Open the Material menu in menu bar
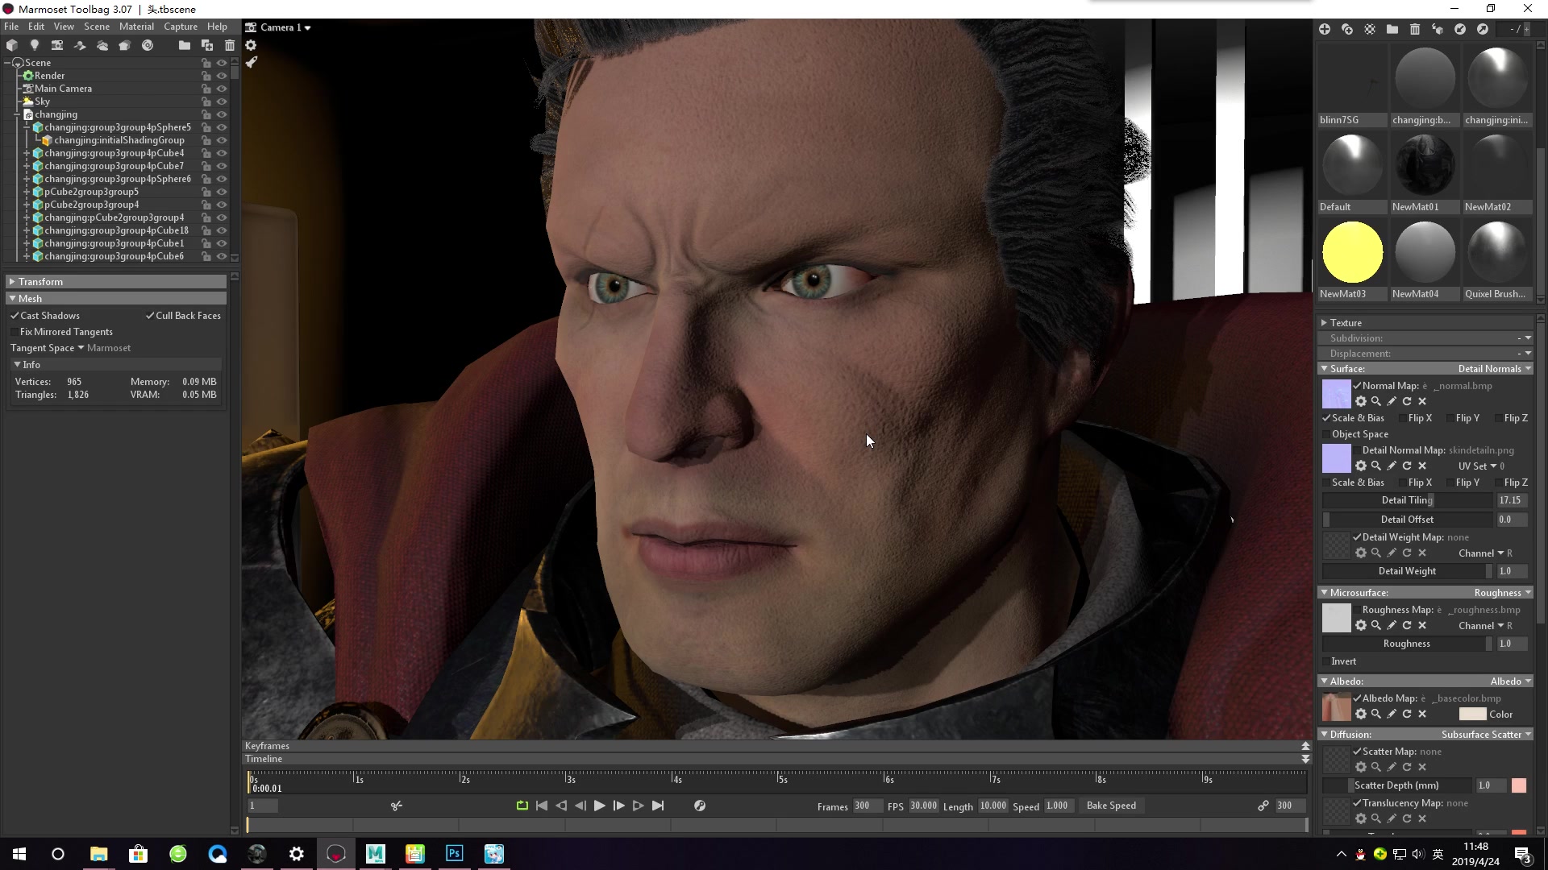This screenshot has width=1548, height=870. [137, 27]
